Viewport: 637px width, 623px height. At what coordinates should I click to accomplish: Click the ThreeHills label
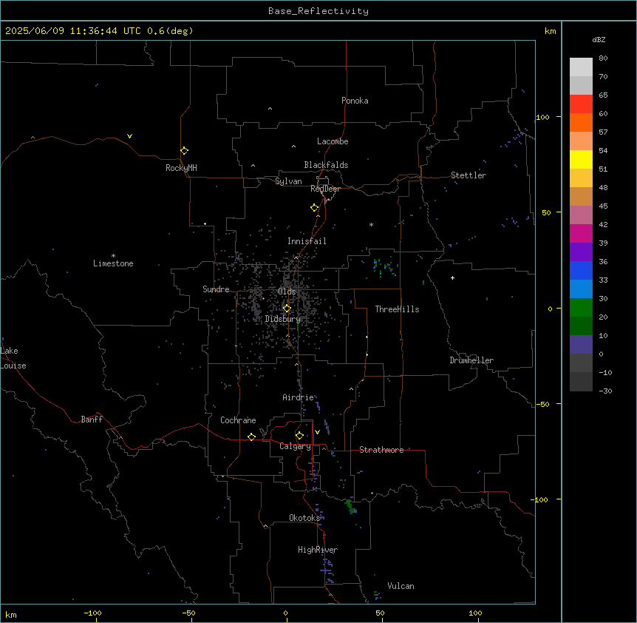tap(397, 309)
